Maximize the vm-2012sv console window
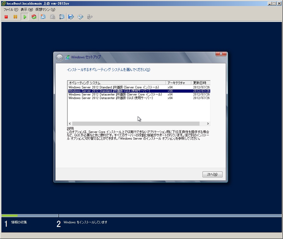This screenshot has height=239, width=283. pos(274,4)
